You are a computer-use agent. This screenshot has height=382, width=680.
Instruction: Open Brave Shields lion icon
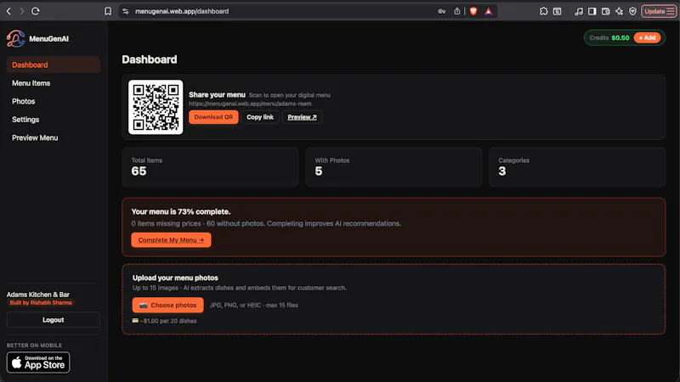click(473, 11)
